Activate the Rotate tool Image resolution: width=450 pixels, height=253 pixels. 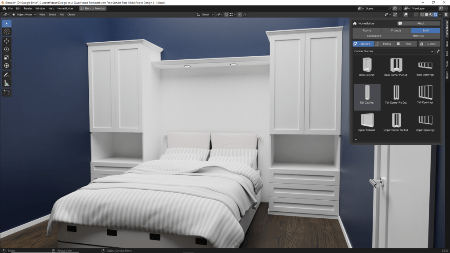tap(7, 49)
